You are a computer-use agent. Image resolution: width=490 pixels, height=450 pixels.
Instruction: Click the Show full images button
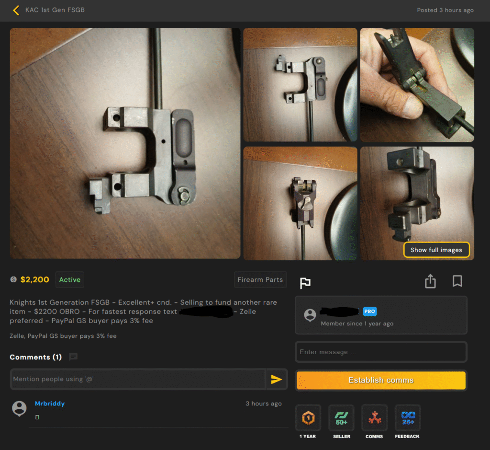[x=436, y=250]
